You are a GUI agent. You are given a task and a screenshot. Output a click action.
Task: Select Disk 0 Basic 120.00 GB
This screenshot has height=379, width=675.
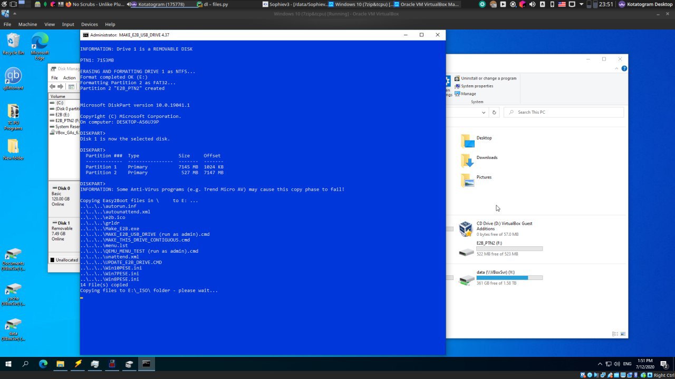point(64,199)
